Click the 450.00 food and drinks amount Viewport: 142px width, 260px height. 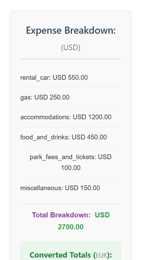click(x=97, y=137)
